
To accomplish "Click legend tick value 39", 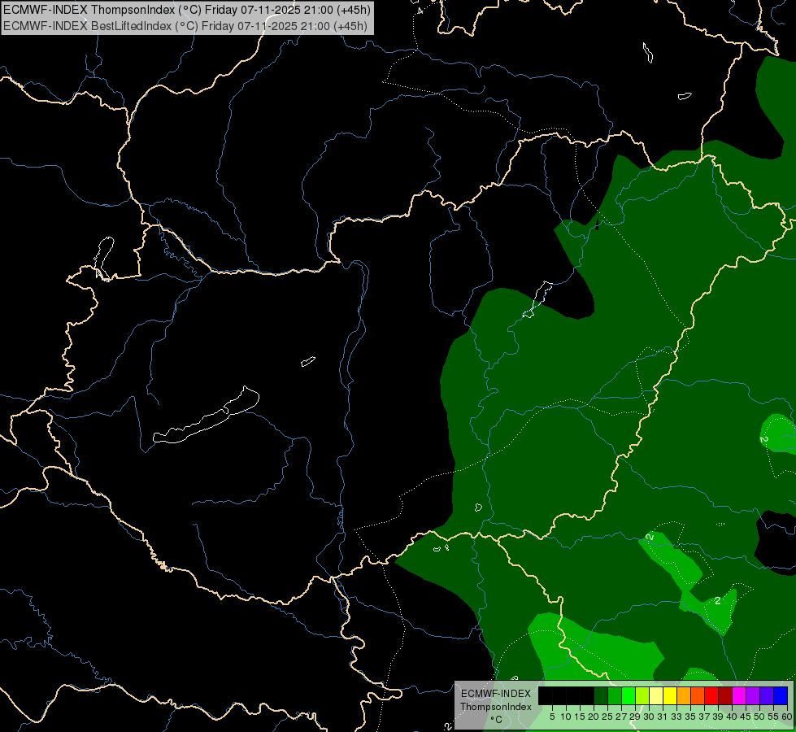I will pyautogui.click(x=718, y=717).
